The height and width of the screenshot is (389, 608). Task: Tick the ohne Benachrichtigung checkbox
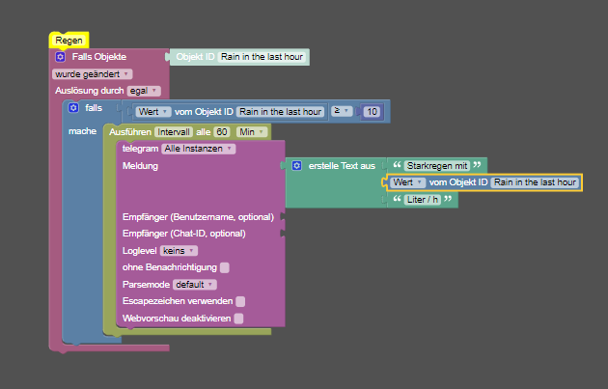(x=225, y=267)
